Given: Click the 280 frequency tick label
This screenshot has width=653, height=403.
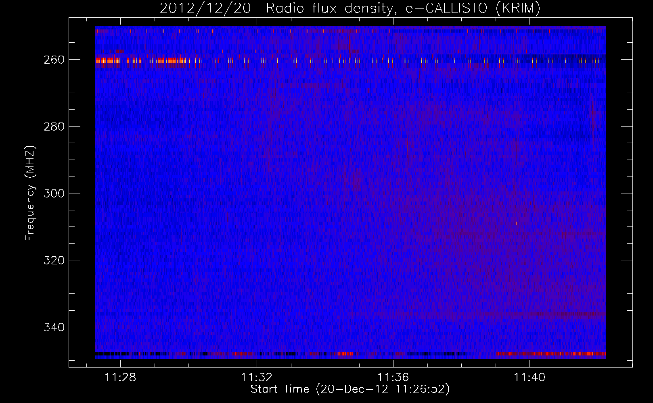Looking at the screenshot, I should pyautogui.click(x=54, y=127).
